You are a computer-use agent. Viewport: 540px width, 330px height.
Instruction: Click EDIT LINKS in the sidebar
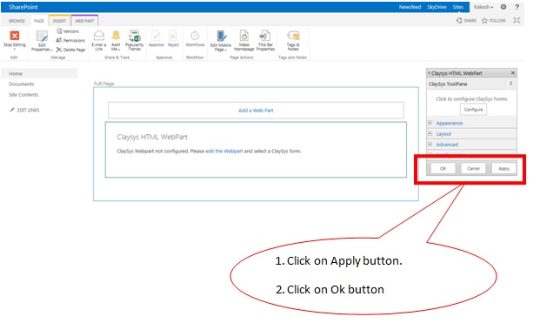[x=24, y=110]
